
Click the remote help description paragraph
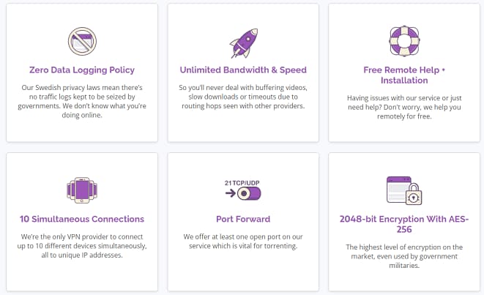(x=404, y=105)
